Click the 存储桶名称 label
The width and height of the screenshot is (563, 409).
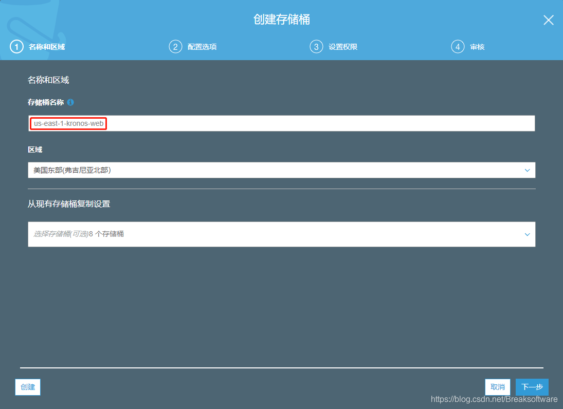[x=46, y=102]
